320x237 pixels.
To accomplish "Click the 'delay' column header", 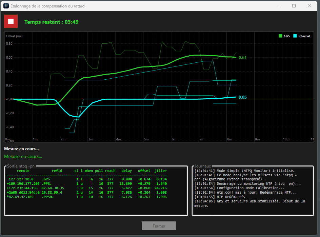I will tap(126, 171).
